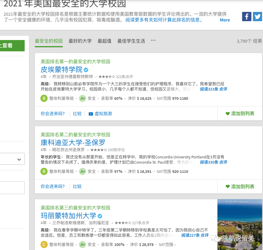Click the green 查看 button in sidebar
The image size is (263, 250).
tap(12, 46)
